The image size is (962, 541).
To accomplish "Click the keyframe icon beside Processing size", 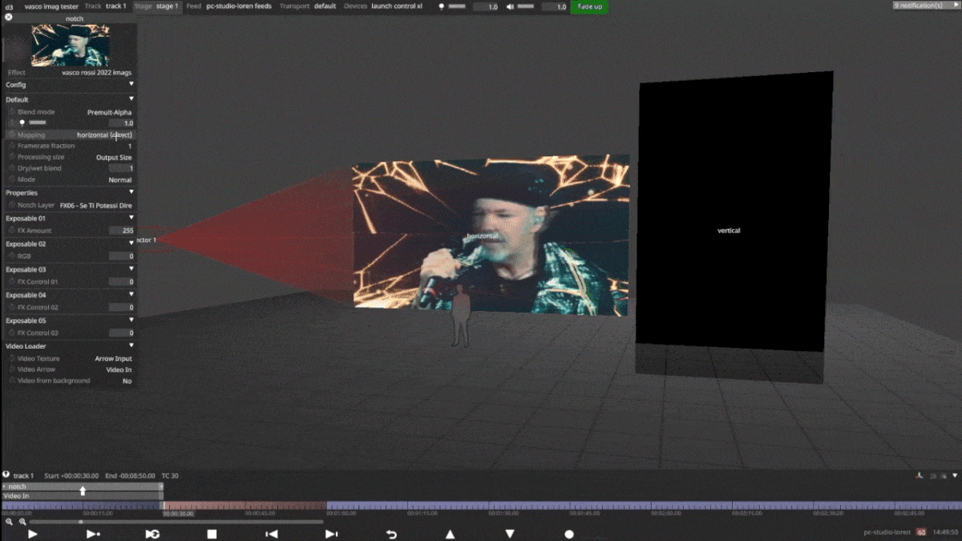I will click(12, 157).
